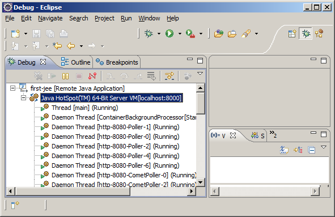335x217 pixels.
Task: Open the Edit menu
Action: point(26,18)
